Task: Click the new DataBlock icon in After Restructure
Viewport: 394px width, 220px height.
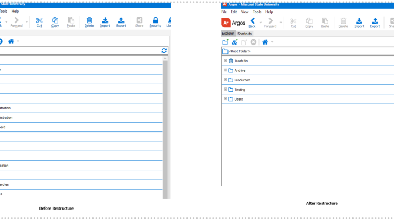Action: 235,42
